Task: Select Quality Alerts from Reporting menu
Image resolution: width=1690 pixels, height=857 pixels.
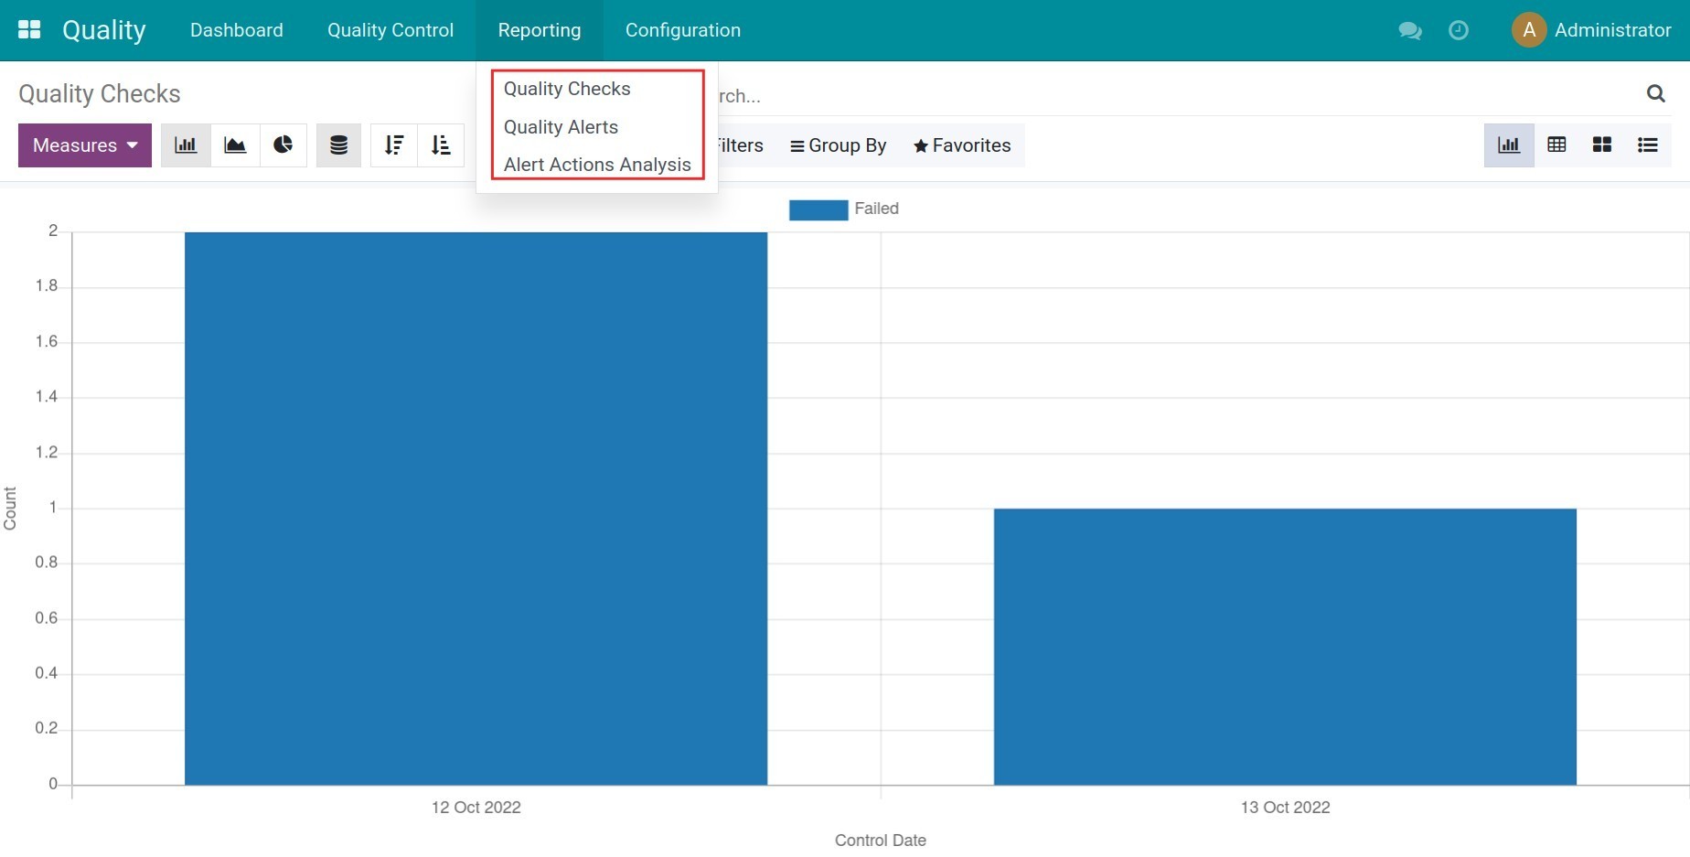Action: click(561, 127)
